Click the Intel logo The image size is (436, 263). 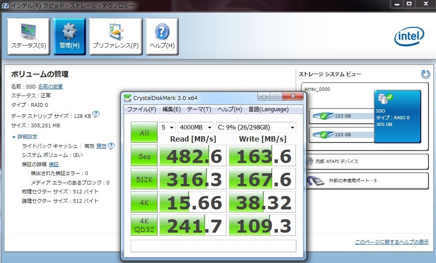coord(409,36)
